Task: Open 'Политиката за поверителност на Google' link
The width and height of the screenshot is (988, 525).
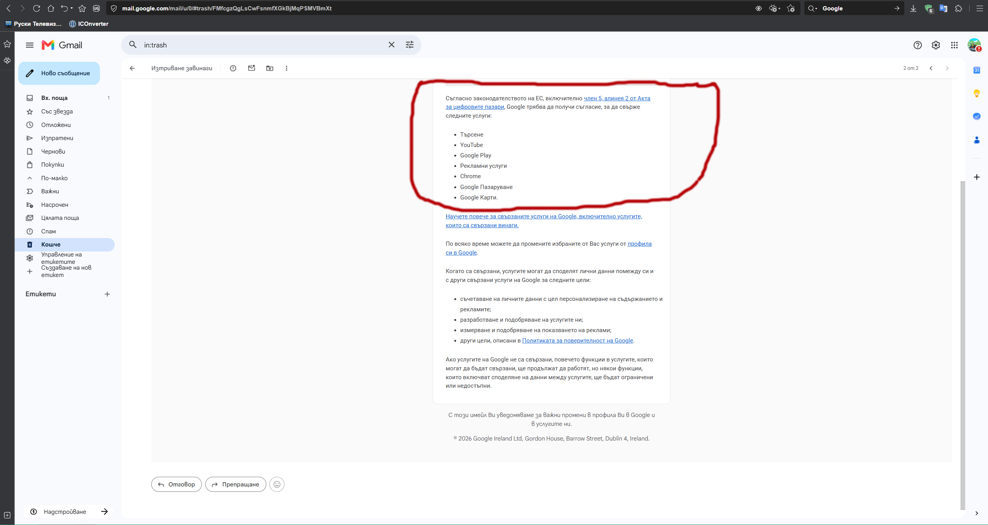Action: tap(577, 341)
